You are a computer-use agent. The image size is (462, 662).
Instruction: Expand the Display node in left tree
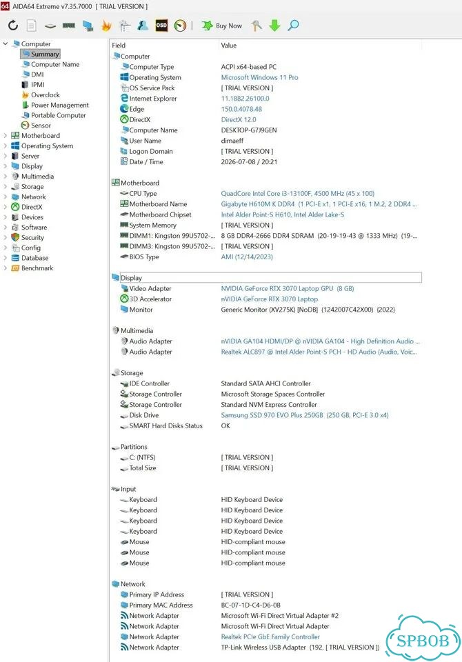5,166
